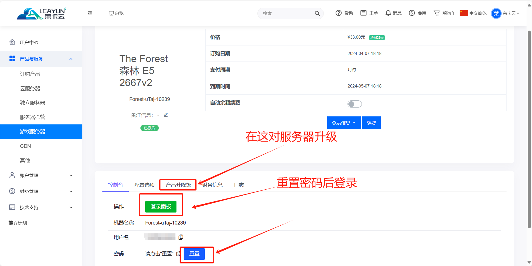Click the ¥33.00元 price value
Image resolution: width=532 pixels, height=266 pixels.
[x=356, y=37]
